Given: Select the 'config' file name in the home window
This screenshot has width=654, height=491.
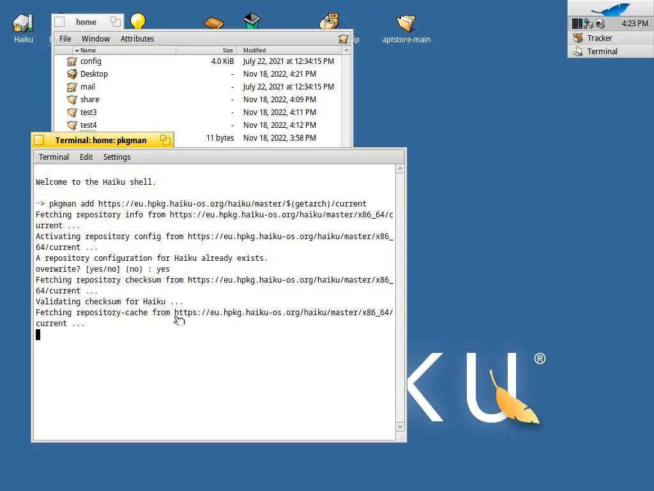Looking at the screenshot, I should point(91,61).
